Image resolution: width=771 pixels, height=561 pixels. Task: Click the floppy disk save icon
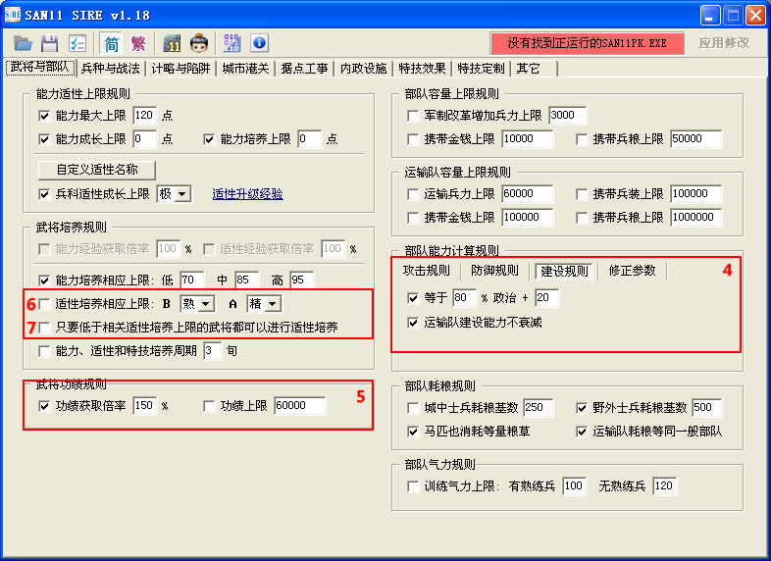point(50,43)
